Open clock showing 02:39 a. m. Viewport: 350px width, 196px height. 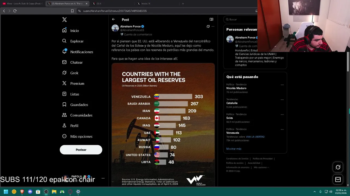point(341,192)
